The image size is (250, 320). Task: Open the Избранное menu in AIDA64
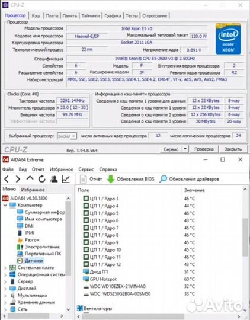tap(61, 169)
